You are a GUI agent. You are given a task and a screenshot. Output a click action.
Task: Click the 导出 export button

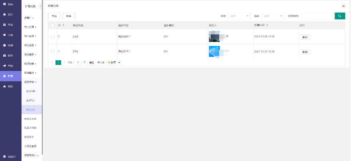(54, 16)
